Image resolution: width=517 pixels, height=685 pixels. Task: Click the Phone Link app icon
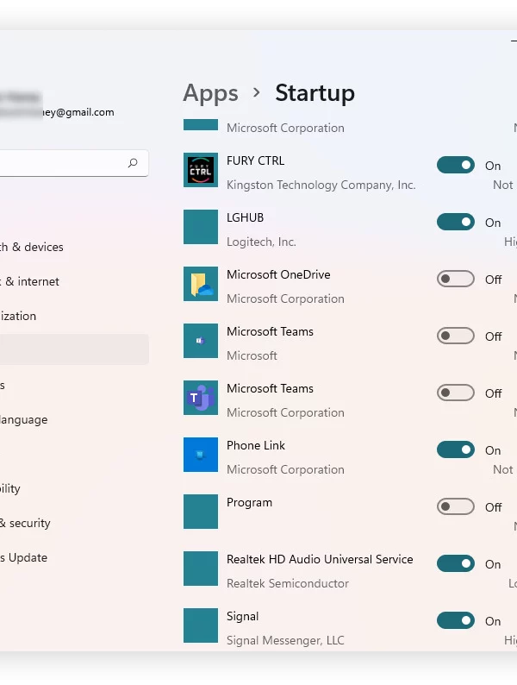(201, 455)
